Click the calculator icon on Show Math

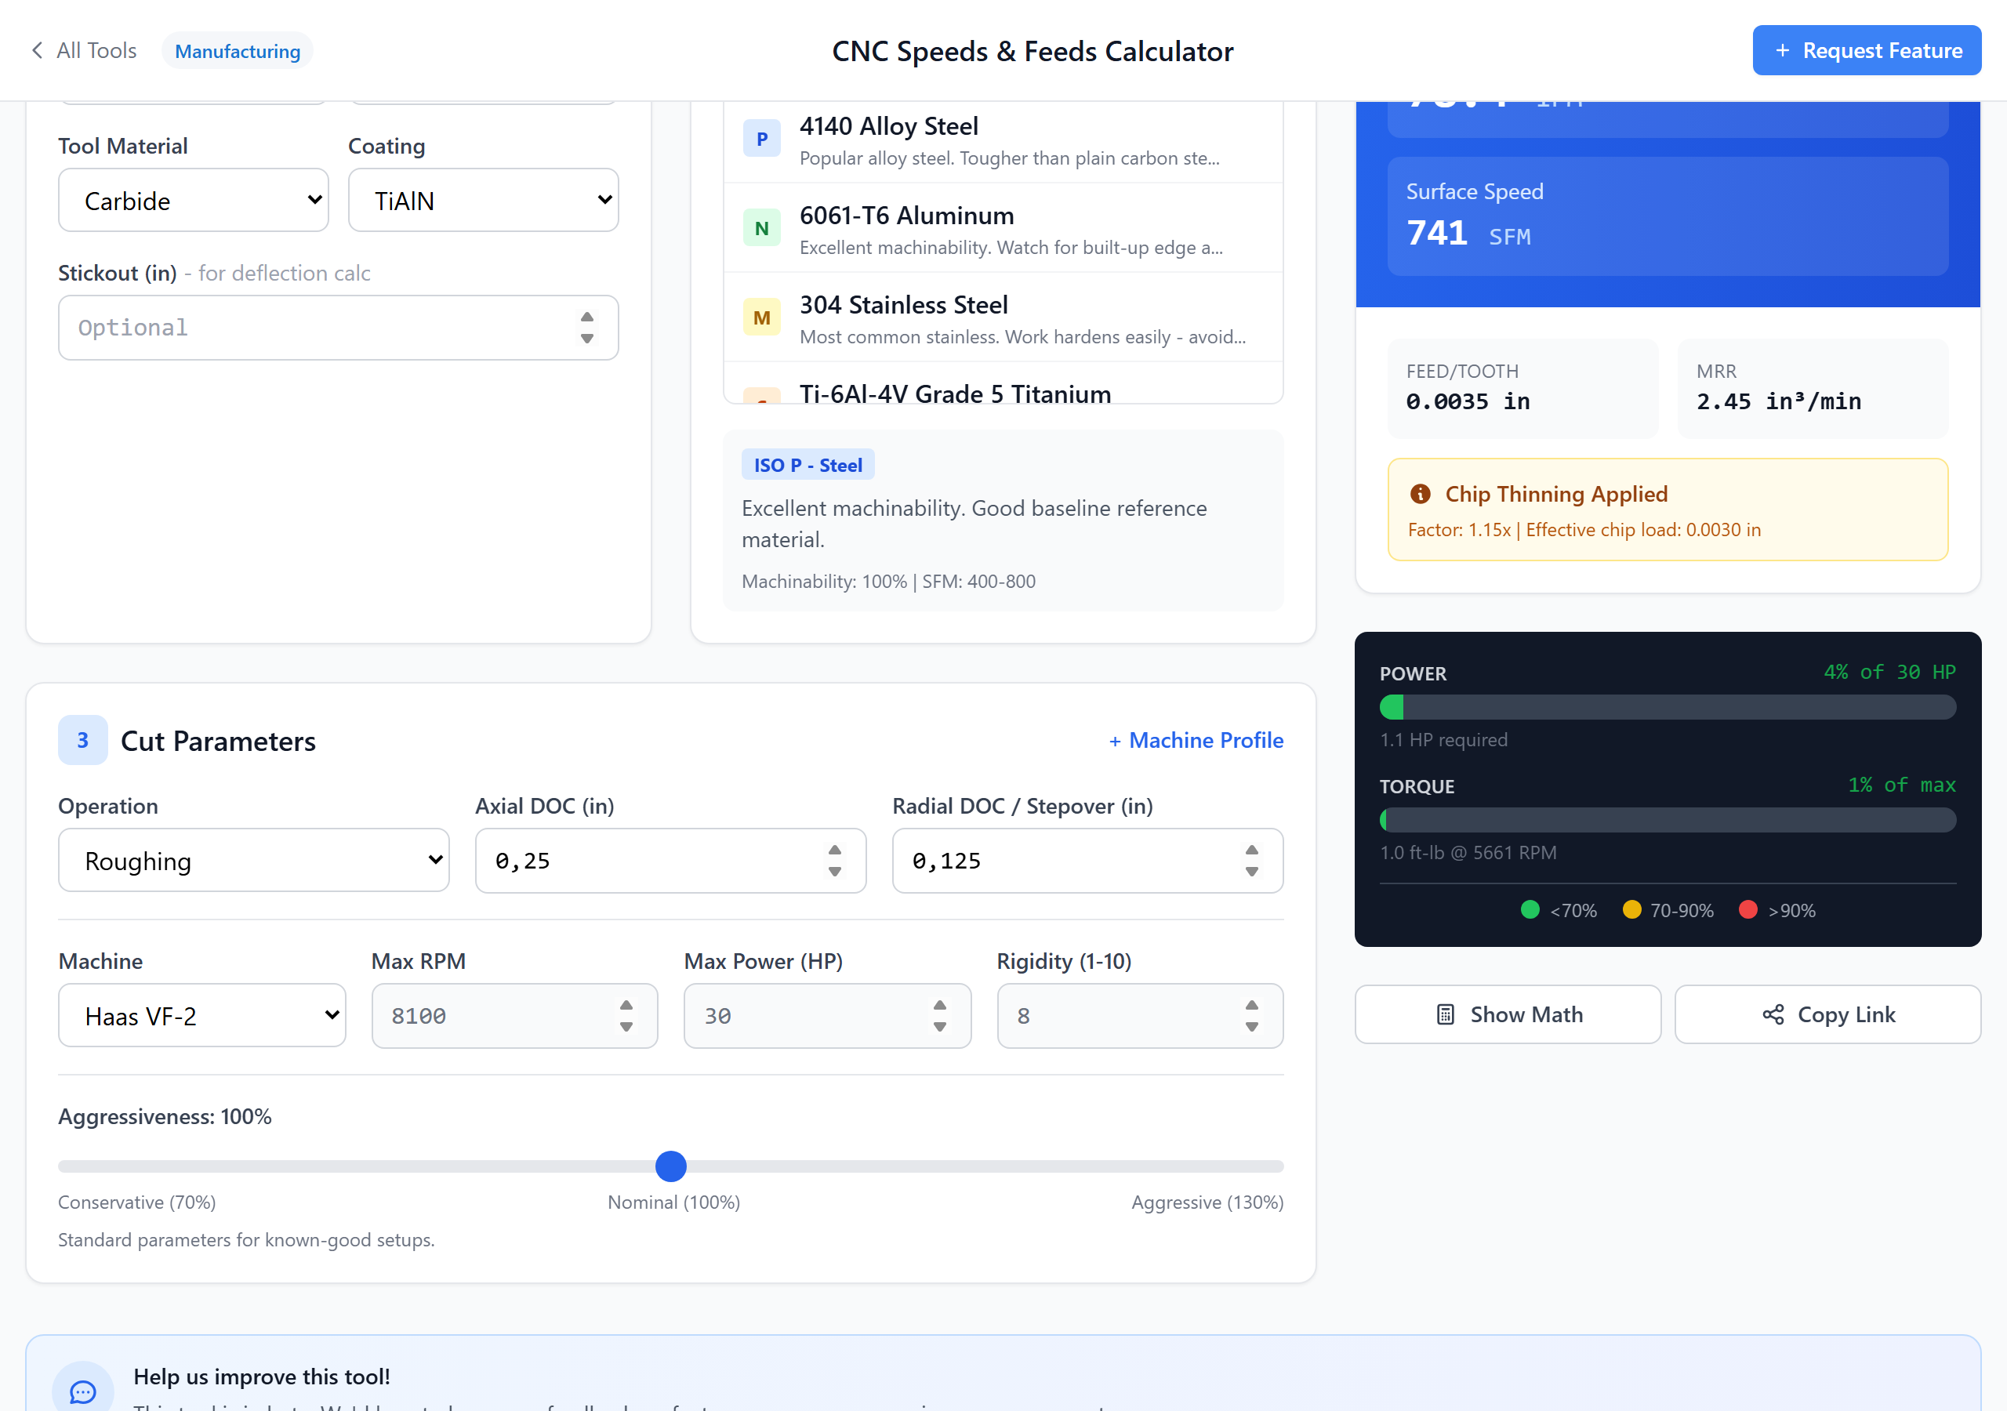[1446, 1014]
